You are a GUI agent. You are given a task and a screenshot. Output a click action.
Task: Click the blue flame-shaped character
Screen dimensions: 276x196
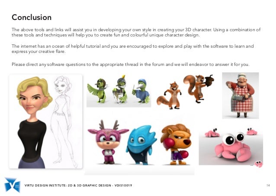[141, 145]
